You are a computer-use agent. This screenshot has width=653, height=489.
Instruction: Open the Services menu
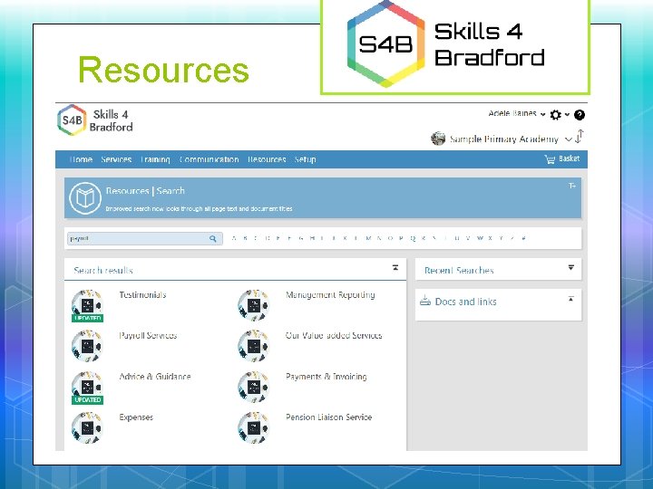[x=116, y=159]
